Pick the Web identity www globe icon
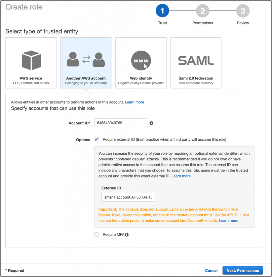Screen dimensions: 272x277 pyautogui.click(x=141, y=60)
